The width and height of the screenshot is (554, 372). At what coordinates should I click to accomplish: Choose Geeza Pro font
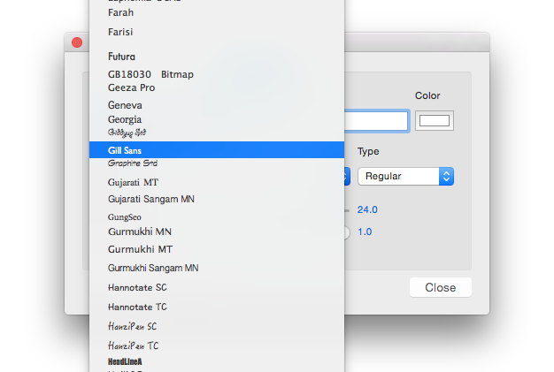[x=131, y=87]
